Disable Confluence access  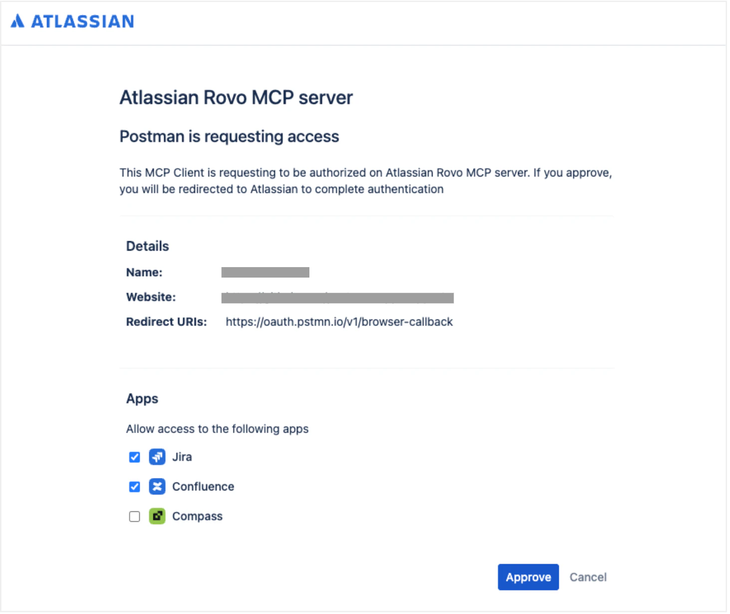(x=134, y=486)
